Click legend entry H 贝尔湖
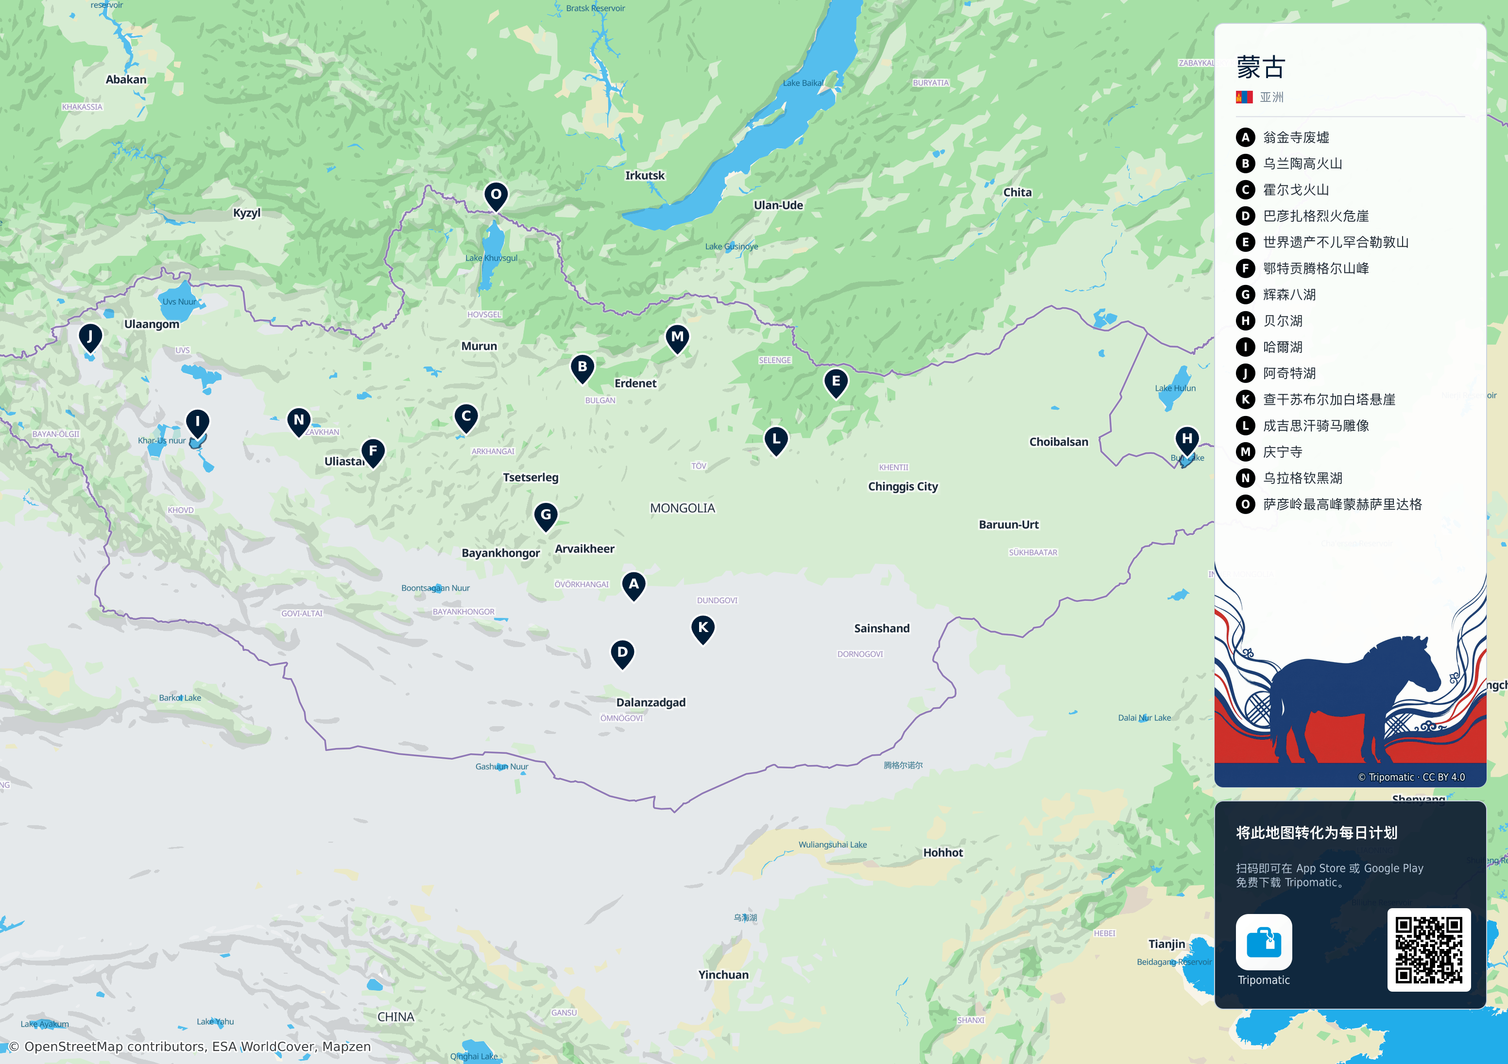Image resolution: width=1508 pixels, height=1064 pixels. pyautogui.click(x=1269, y=320)
